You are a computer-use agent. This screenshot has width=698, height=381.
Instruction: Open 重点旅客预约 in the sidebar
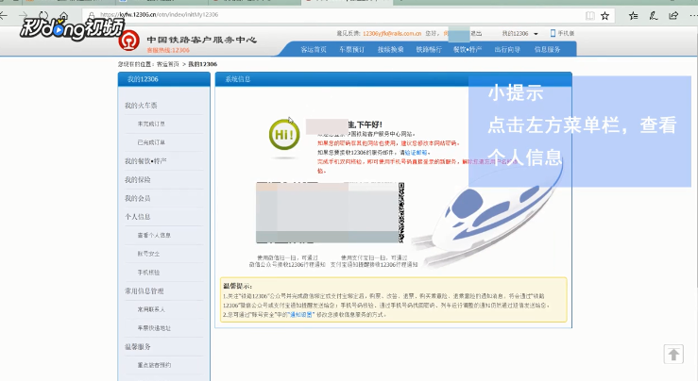(x=154, y=366)
